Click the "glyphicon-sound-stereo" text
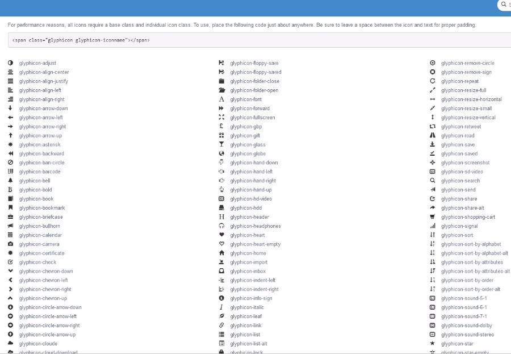This screenshot has width=511, height=354. point(467,335)
